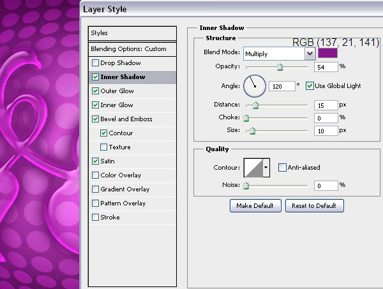
Task: Enable the Drop Shadow checkbox
Action: point(96,63)
